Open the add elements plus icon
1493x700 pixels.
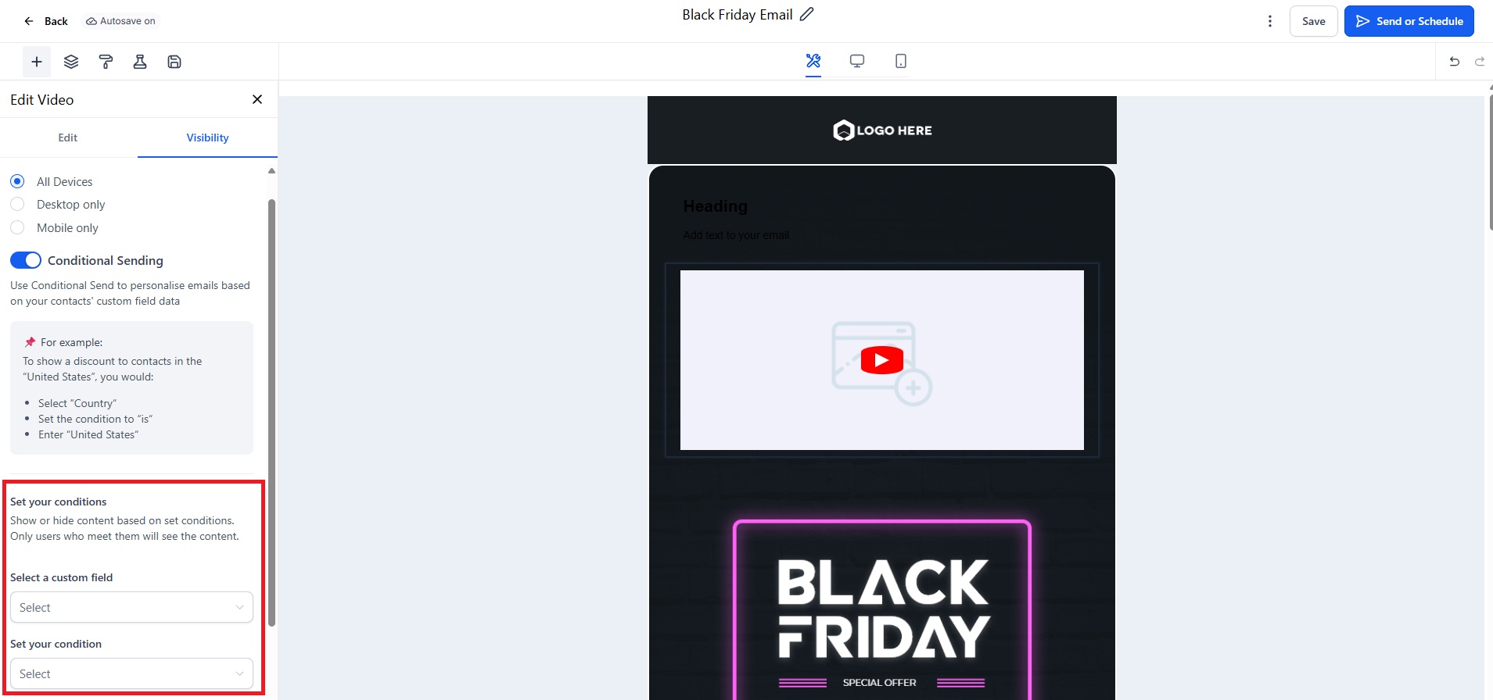(37, 62)
